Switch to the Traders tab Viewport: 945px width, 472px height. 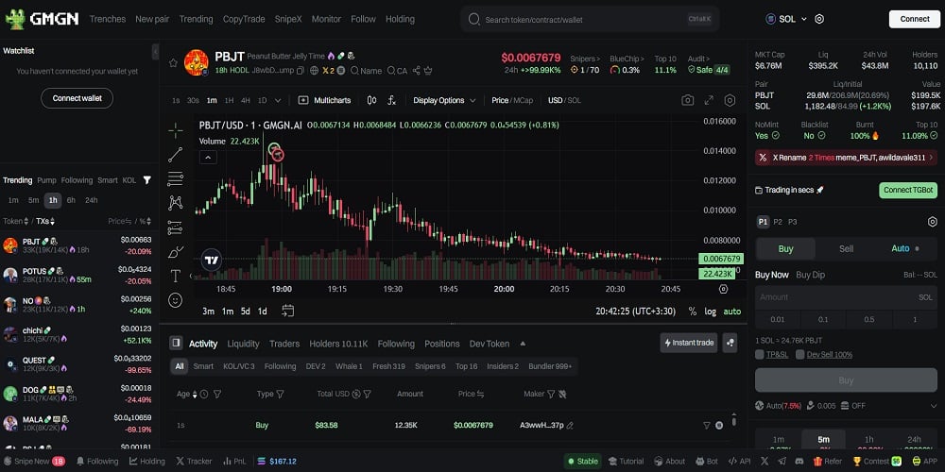point(284,344)
